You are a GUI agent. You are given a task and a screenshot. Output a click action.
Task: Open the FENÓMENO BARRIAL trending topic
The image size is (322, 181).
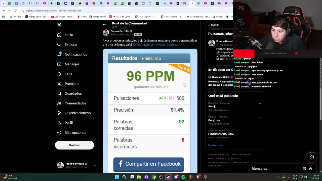tap(234, 134)
